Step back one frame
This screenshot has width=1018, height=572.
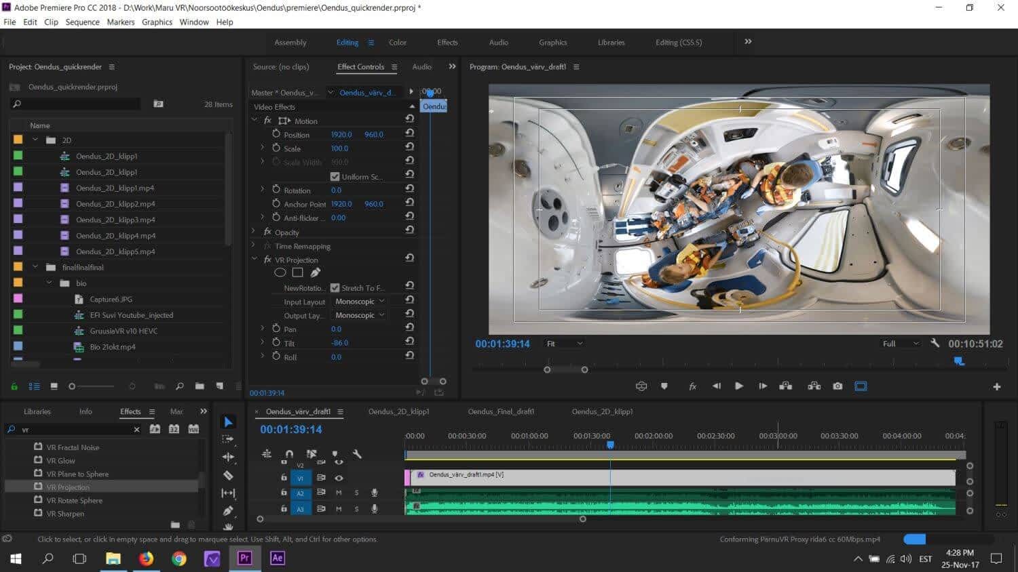click(x=716, y=386)
